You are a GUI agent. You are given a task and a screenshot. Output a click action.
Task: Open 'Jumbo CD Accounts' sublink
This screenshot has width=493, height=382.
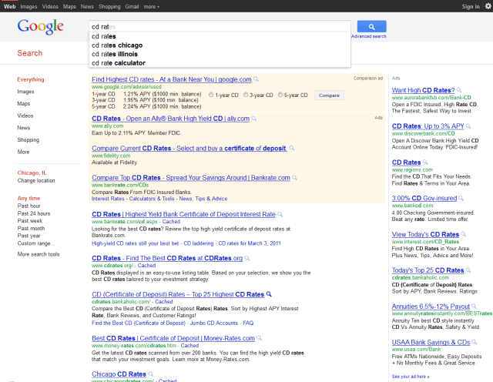pos(214,323)
